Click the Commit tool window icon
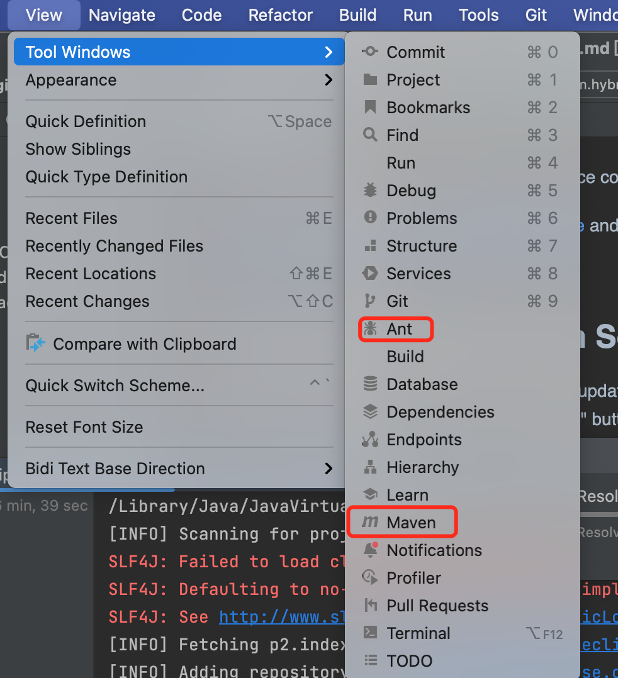The image size is (618, 678). coord(370,52)
